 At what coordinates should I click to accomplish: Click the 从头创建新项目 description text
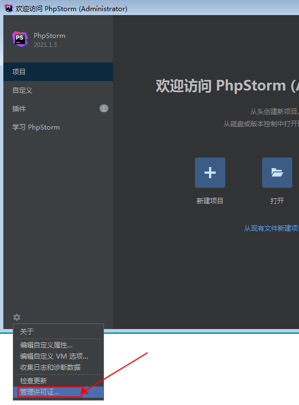pos(274,112)
